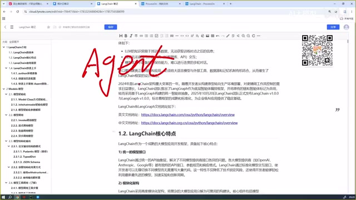Switch to 'LangChain 笔记' browser tab
This screenshot has width=356, height=200.
coord(117,4)
